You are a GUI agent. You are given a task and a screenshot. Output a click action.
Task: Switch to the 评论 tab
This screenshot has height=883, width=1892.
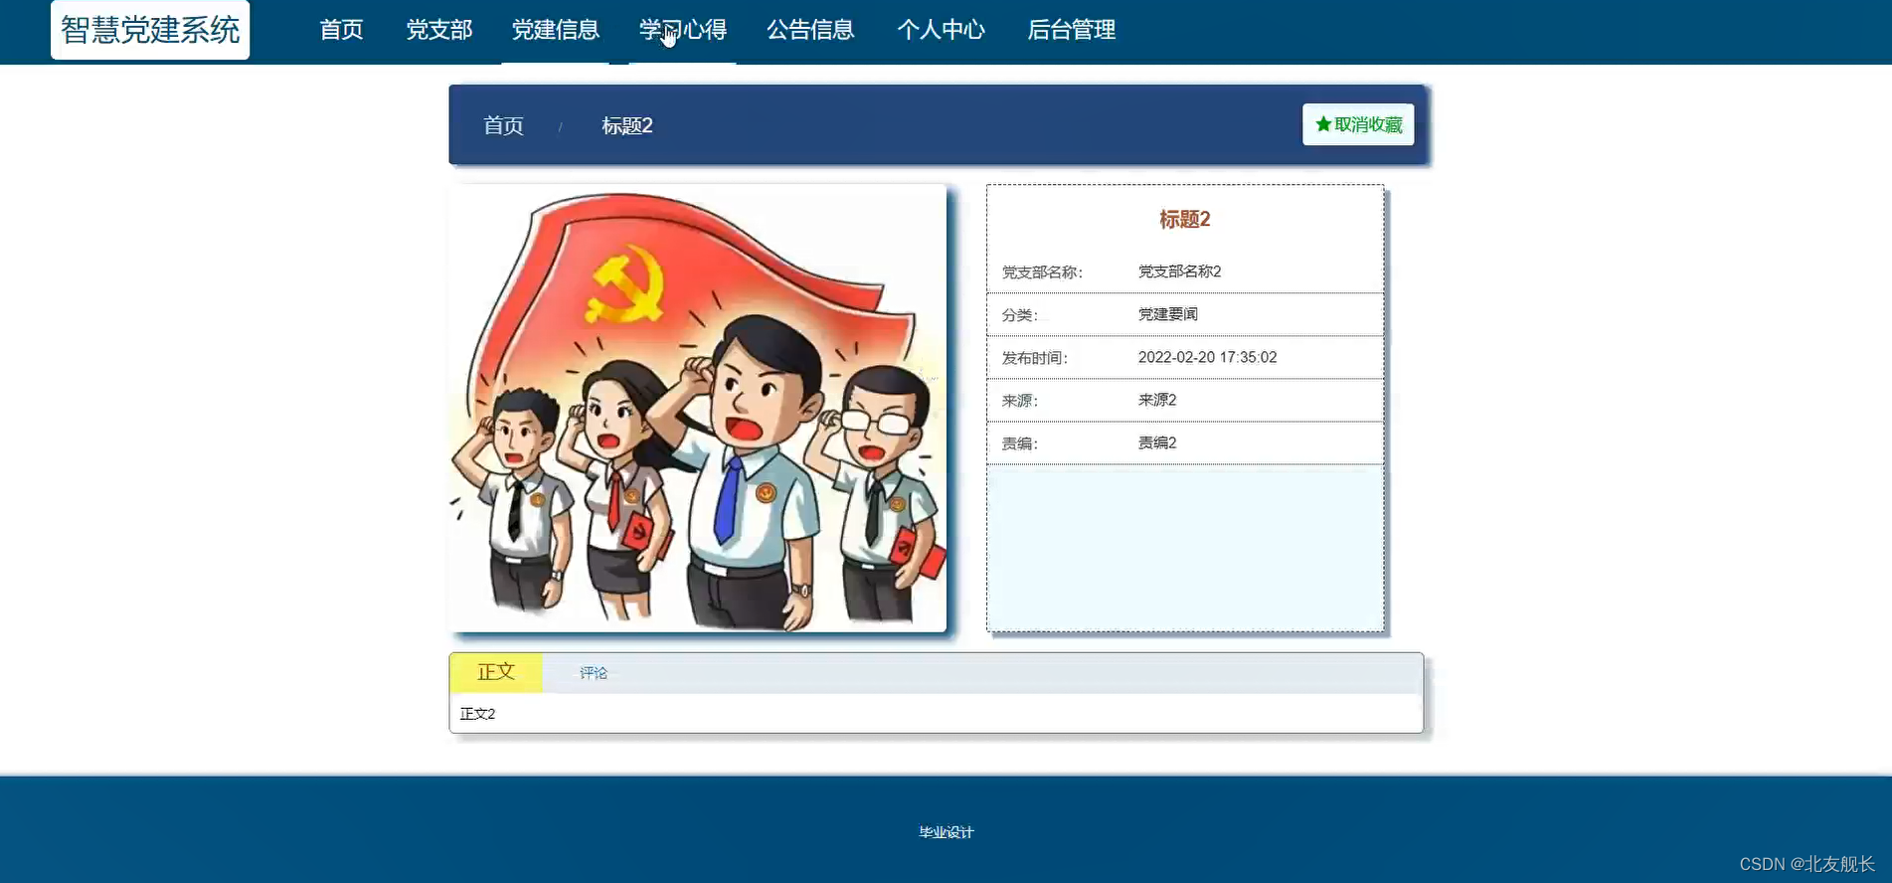594,673
